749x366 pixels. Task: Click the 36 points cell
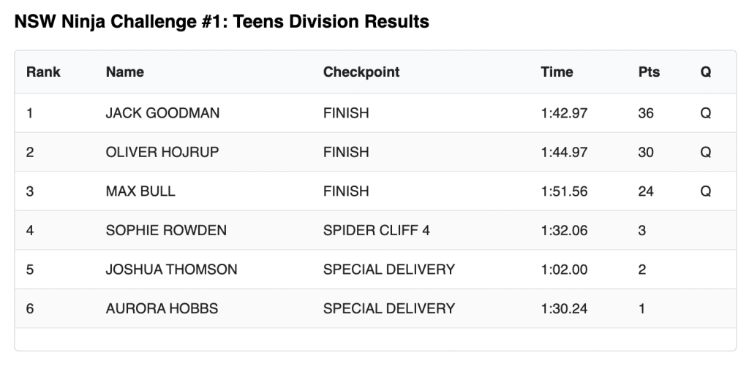pos(646,113)
